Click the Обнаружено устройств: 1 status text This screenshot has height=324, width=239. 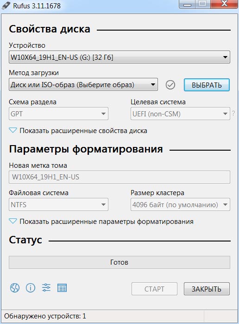45,316
